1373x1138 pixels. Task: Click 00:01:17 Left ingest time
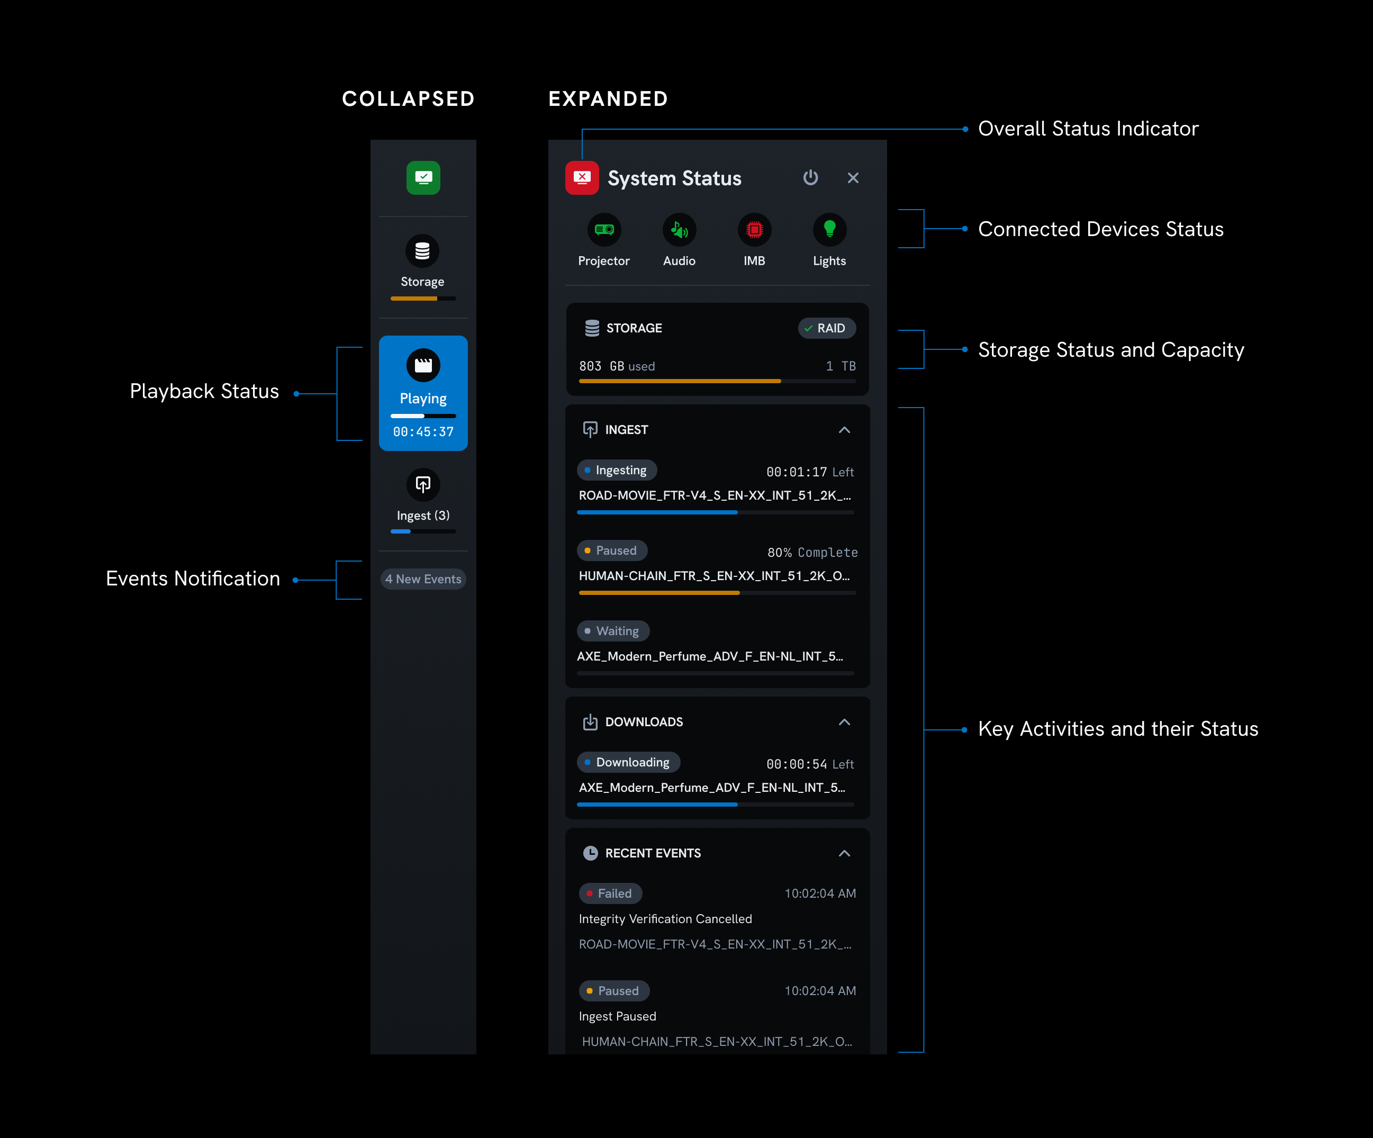click(810, 472)
